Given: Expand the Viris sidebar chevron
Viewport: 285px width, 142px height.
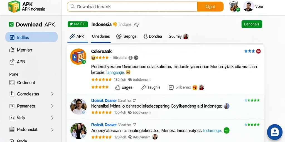Looking at the screenshot, I should pos(52,118).
